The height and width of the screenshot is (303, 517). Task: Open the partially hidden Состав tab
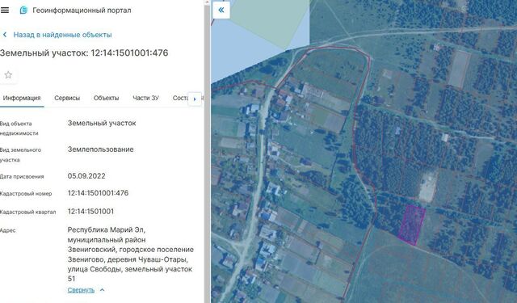[180, 98]
